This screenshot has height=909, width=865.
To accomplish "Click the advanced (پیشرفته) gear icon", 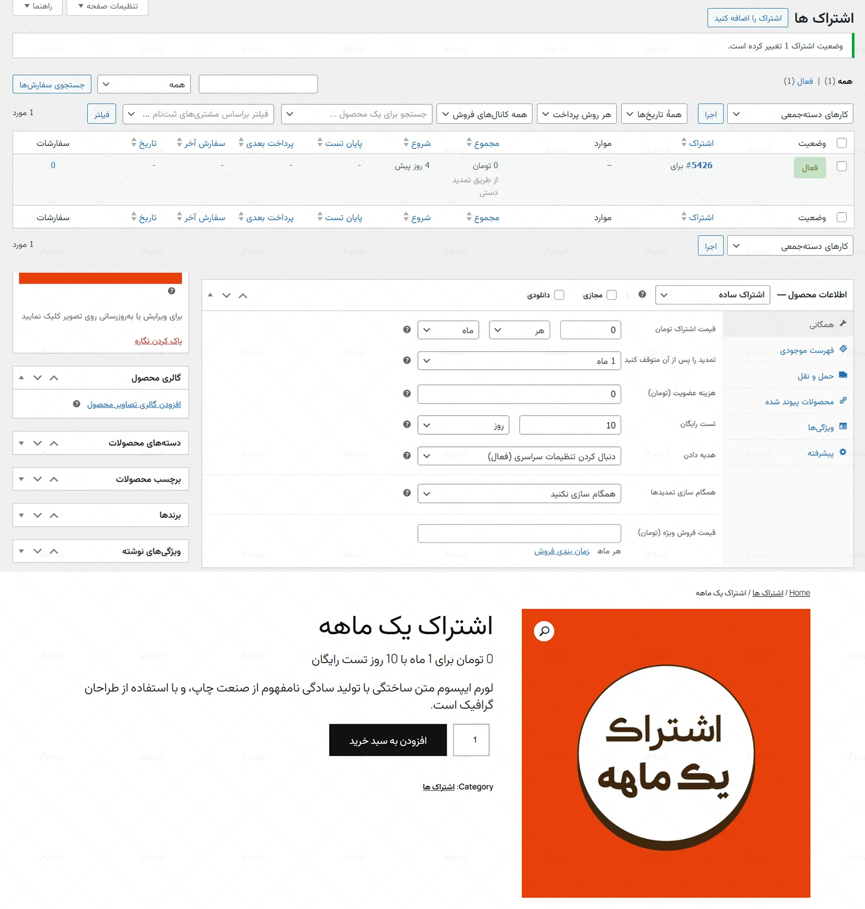I will click(x=842, y=452).
